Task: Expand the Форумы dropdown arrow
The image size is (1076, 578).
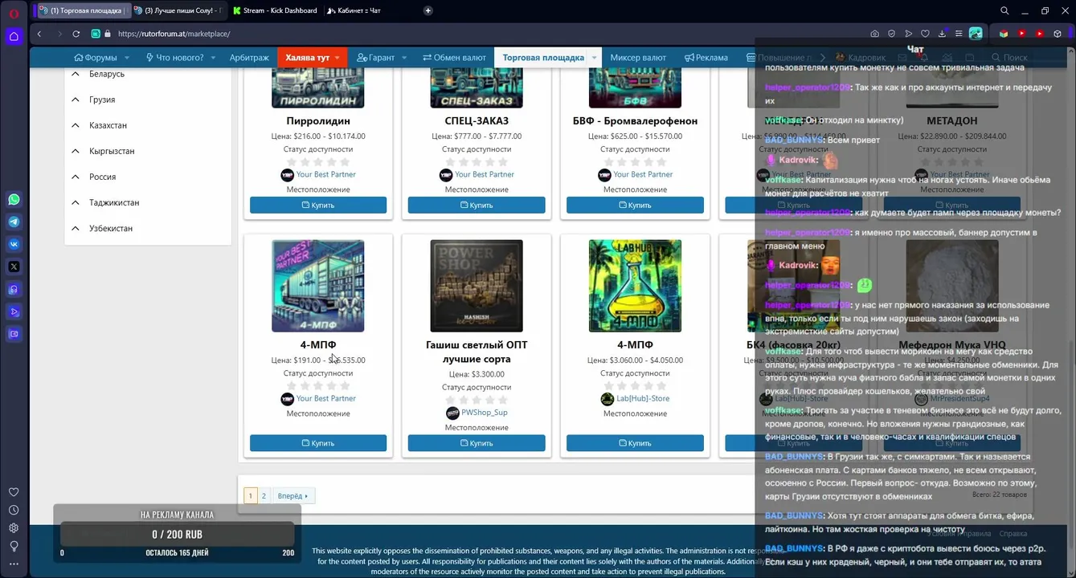Action: (x=127, y=58)
